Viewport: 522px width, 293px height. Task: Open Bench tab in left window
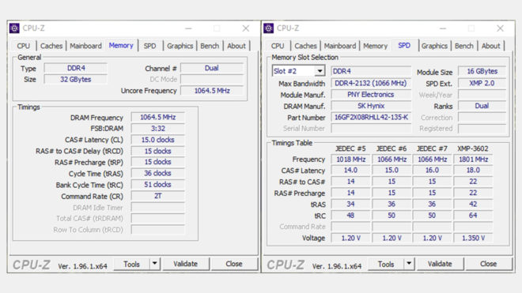click(x=210, y=46)
